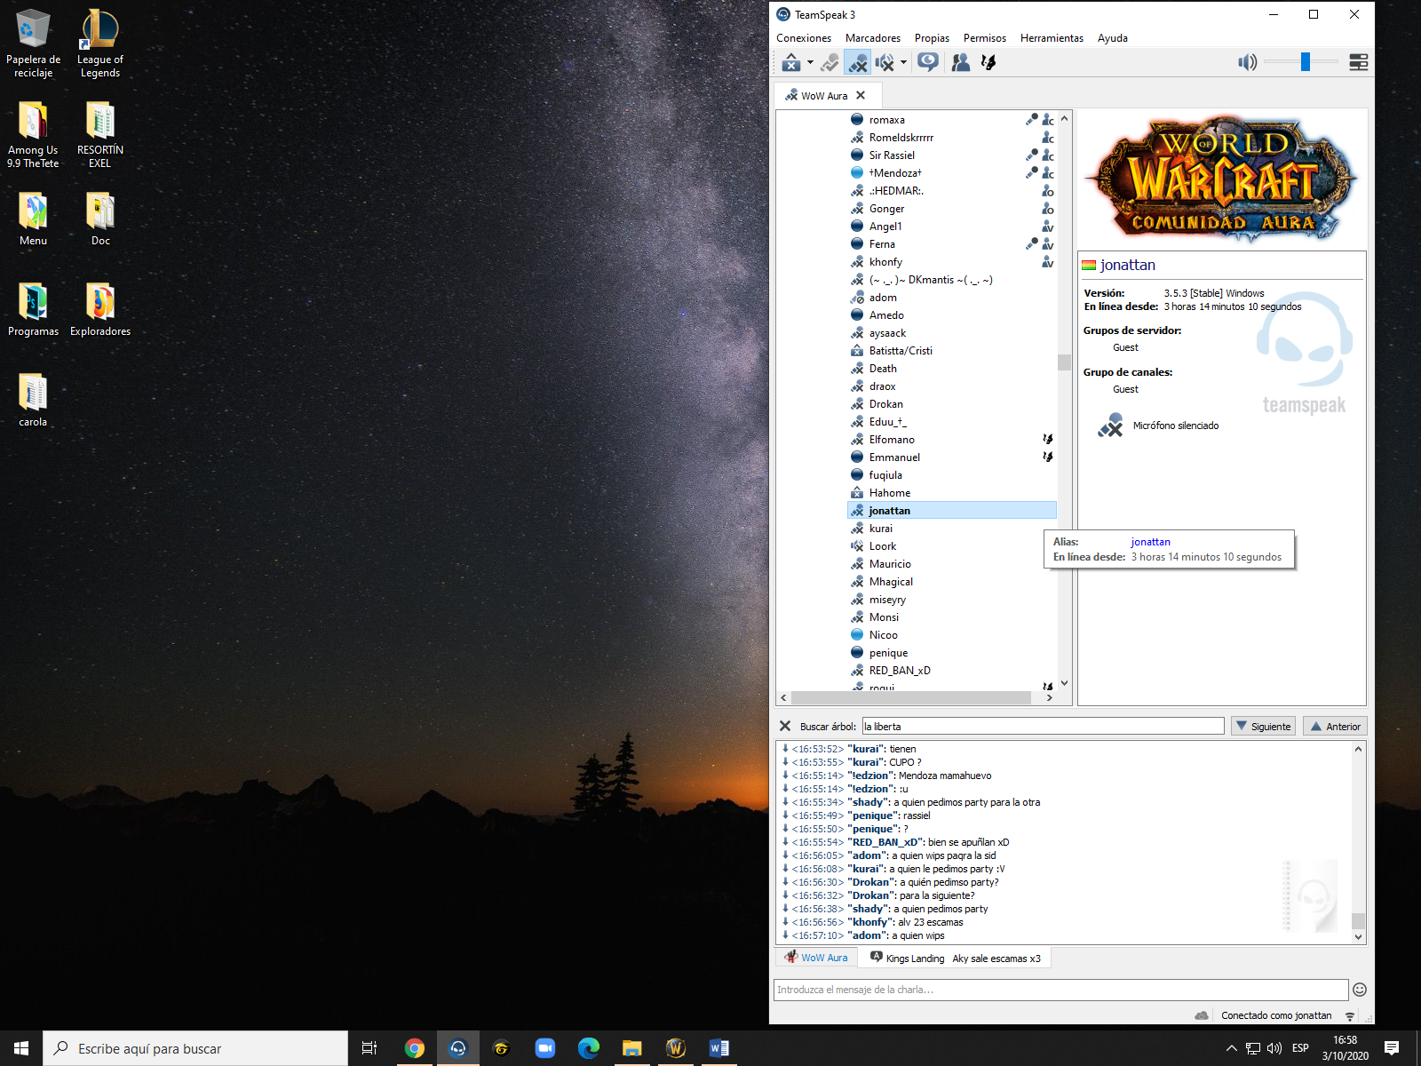Open the Conexiones menu
The image size is (1421, 1066).
tap(804, 38)
